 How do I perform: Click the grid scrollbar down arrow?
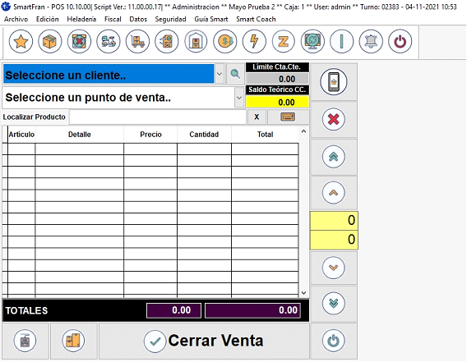[x=303, y=293]
